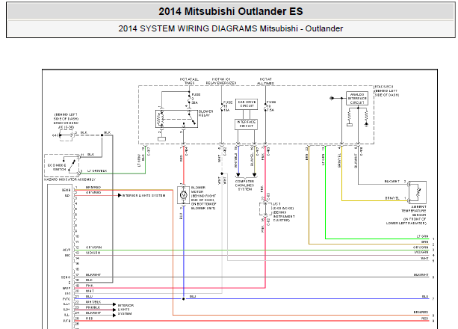Click "BLK/WHT" at ambient sensor terminal 2
This screenshot has width=458, height=329.
pyautogui.click(x=392, y=182)
